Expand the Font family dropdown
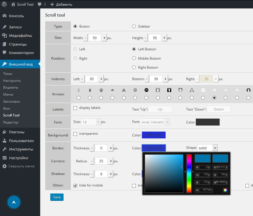Screen dimensions: 253x216 point(155,122)
